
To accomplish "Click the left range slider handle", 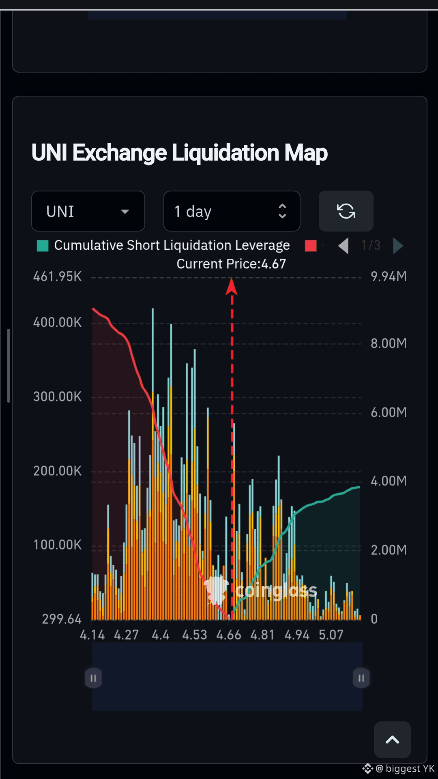I will pyautogui.click(x=93, y=678).
